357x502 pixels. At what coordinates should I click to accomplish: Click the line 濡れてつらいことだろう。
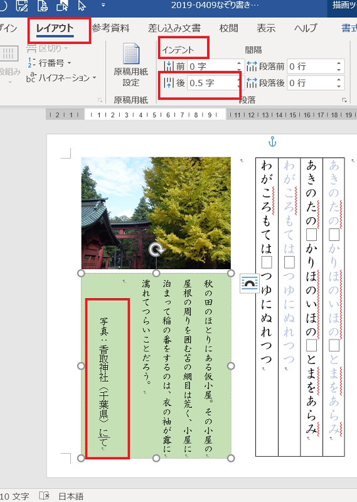(146, 332)
